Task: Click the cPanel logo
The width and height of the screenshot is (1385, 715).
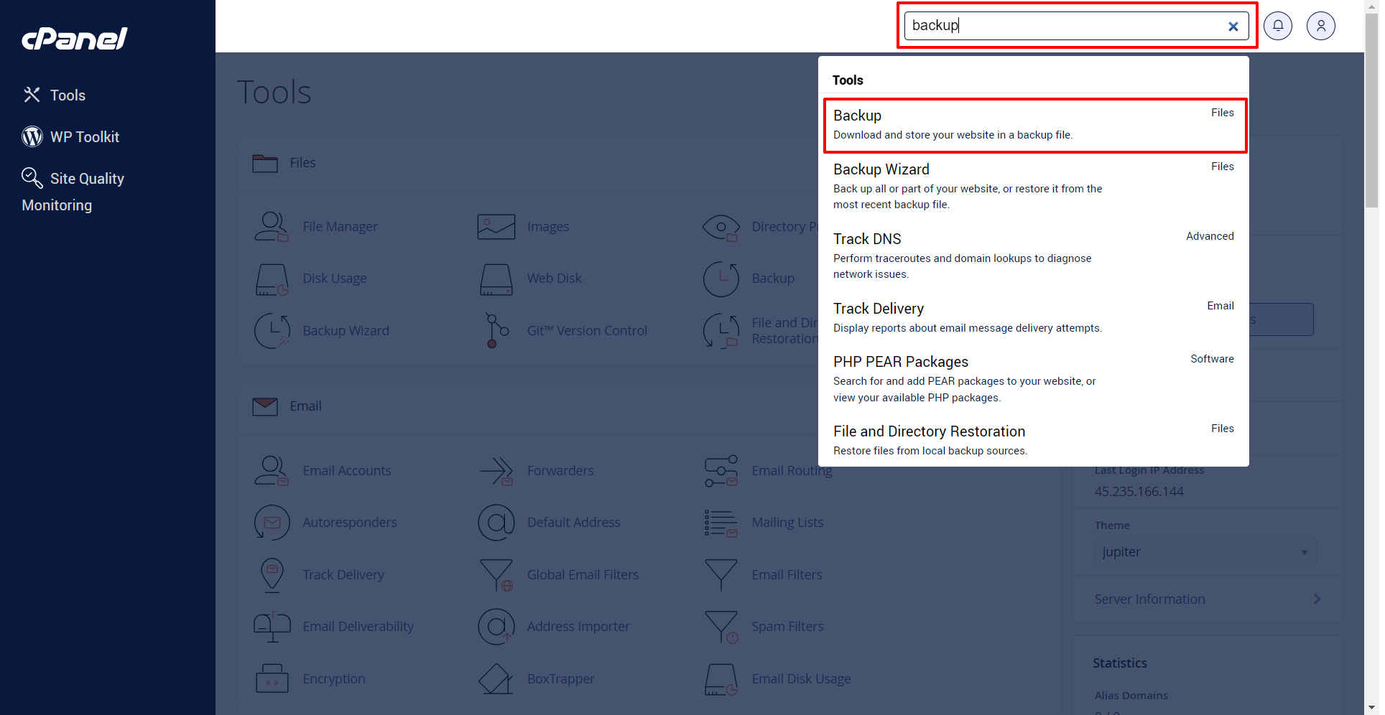Action: pos(74,39)
